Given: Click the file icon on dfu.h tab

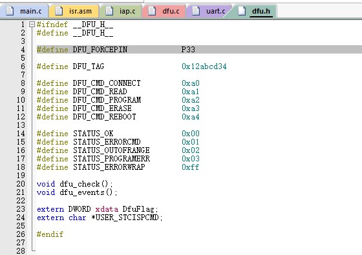Looking at the screenshot, I should 242,11.
